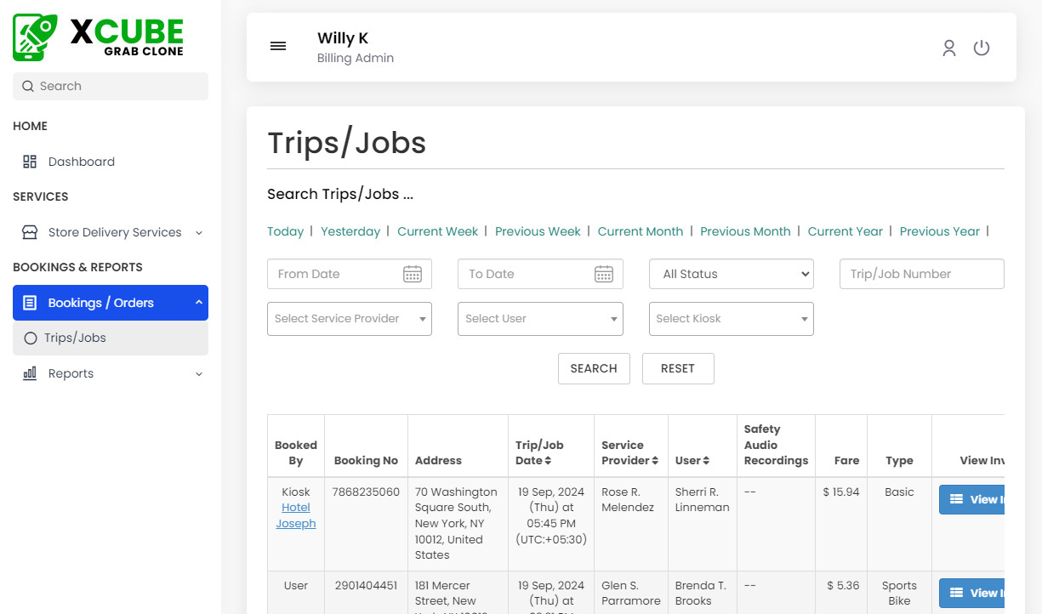Open the Select Kiosk dropdown
The width and height of the screenshot is (1042, 614).
[x=731, y=319]
